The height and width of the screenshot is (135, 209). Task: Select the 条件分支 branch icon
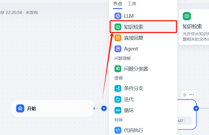point(118,88)
